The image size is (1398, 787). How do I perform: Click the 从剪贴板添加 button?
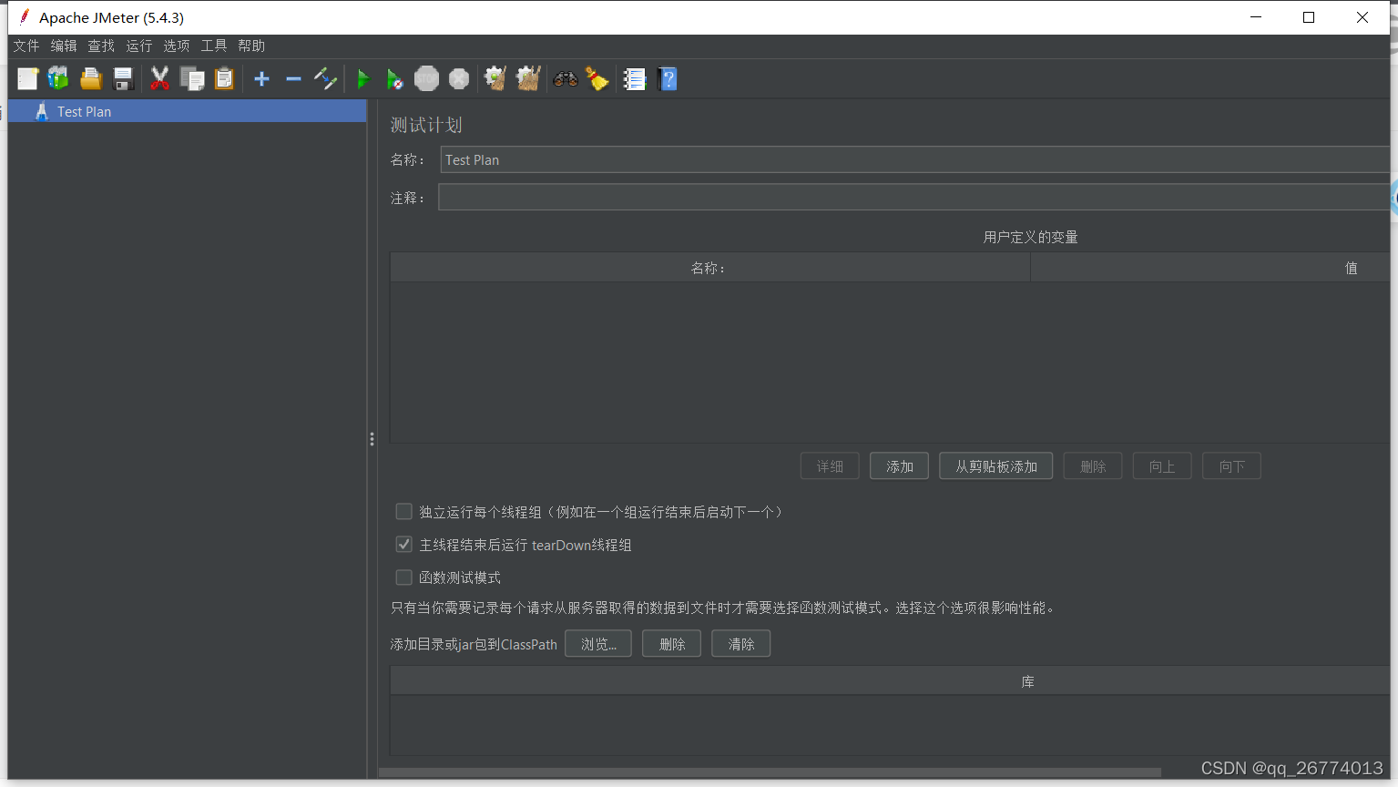(996, 466)
